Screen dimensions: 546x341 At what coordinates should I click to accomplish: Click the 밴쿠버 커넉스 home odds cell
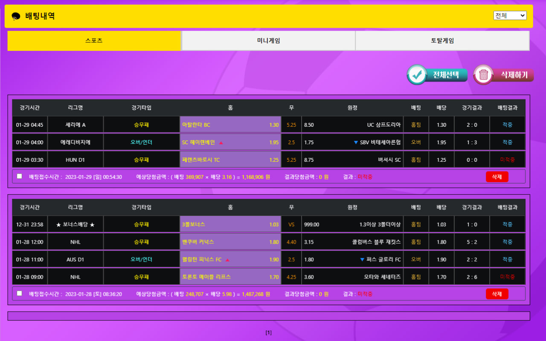230,242
